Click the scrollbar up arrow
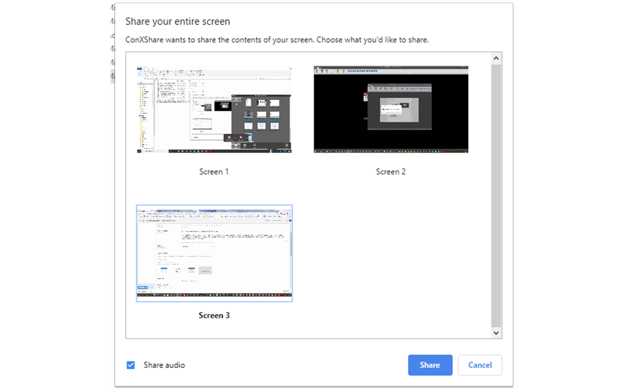 coord(496,57)
